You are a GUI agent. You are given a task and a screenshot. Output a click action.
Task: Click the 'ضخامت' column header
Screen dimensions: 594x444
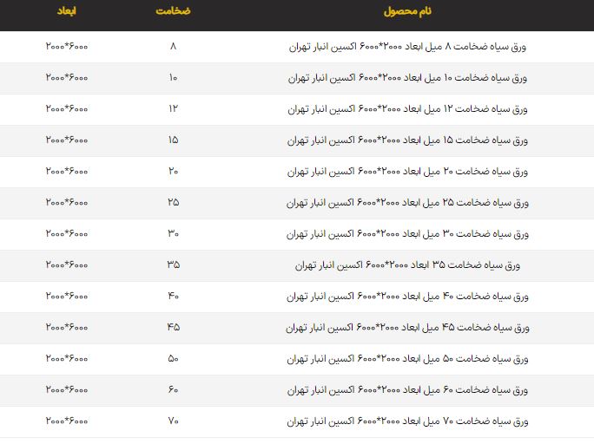point(174,12)
